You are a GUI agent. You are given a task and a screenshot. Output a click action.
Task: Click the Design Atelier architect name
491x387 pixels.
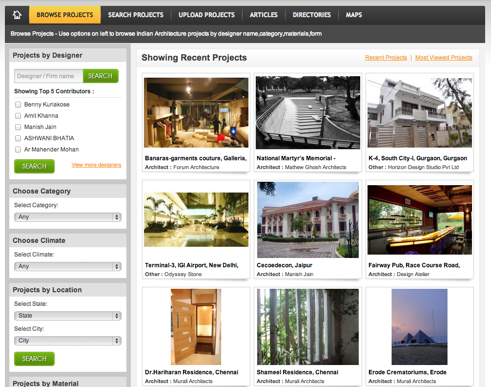click(413, 275)
